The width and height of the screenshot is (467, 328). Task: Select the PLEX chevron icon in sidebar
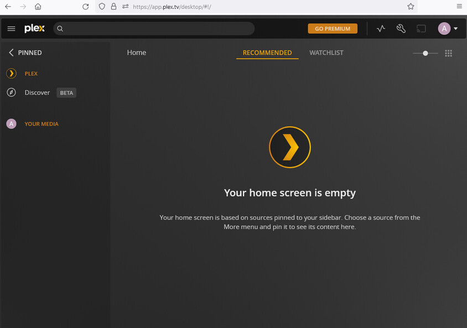click(x=11, y=74)
